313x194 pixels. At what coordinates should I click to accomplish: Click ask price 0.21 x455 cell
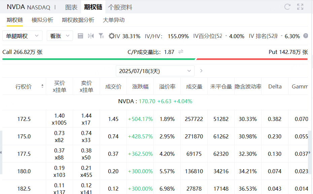(x=86, y=171)
